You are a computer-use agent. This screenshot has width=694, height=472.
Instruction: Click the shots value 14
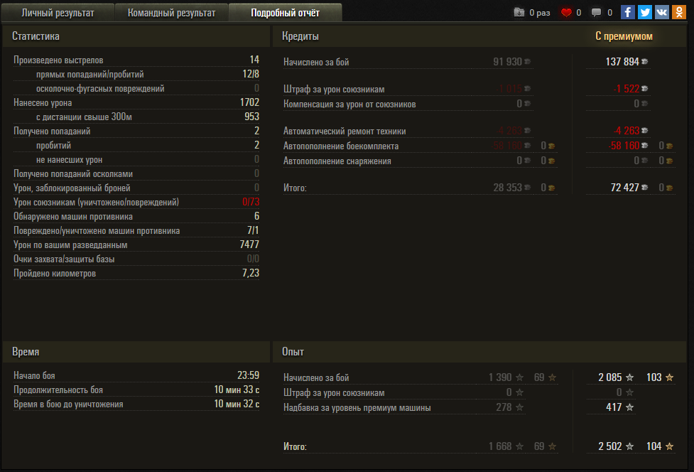tap(254, 59)
